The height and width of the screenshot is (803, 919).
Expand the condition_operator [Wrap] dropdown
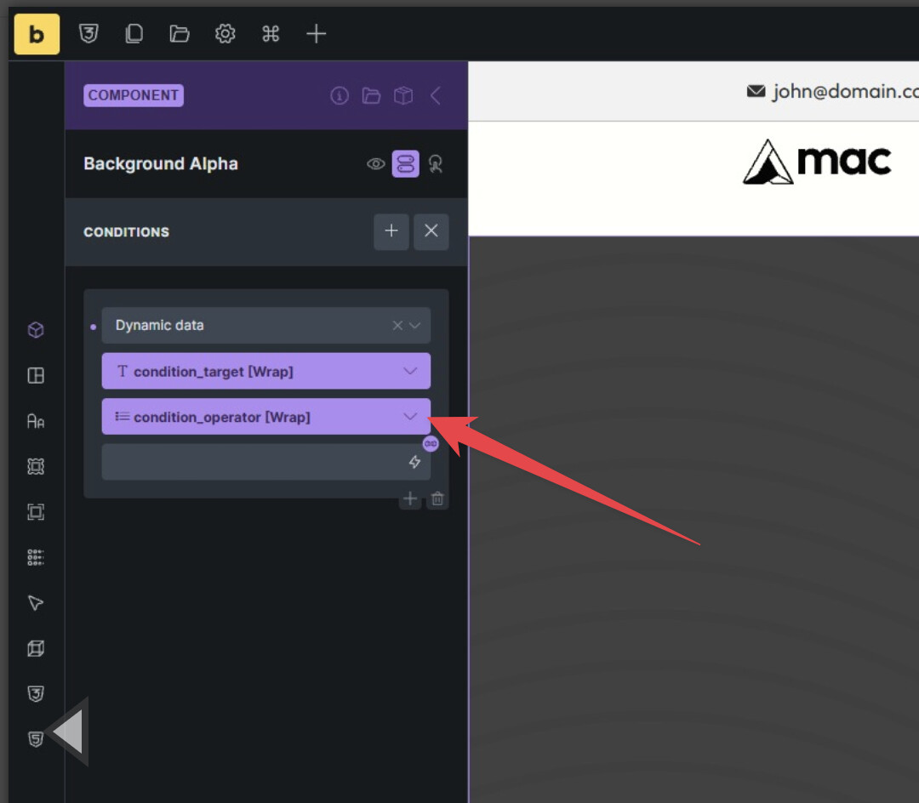click(410, 417)
